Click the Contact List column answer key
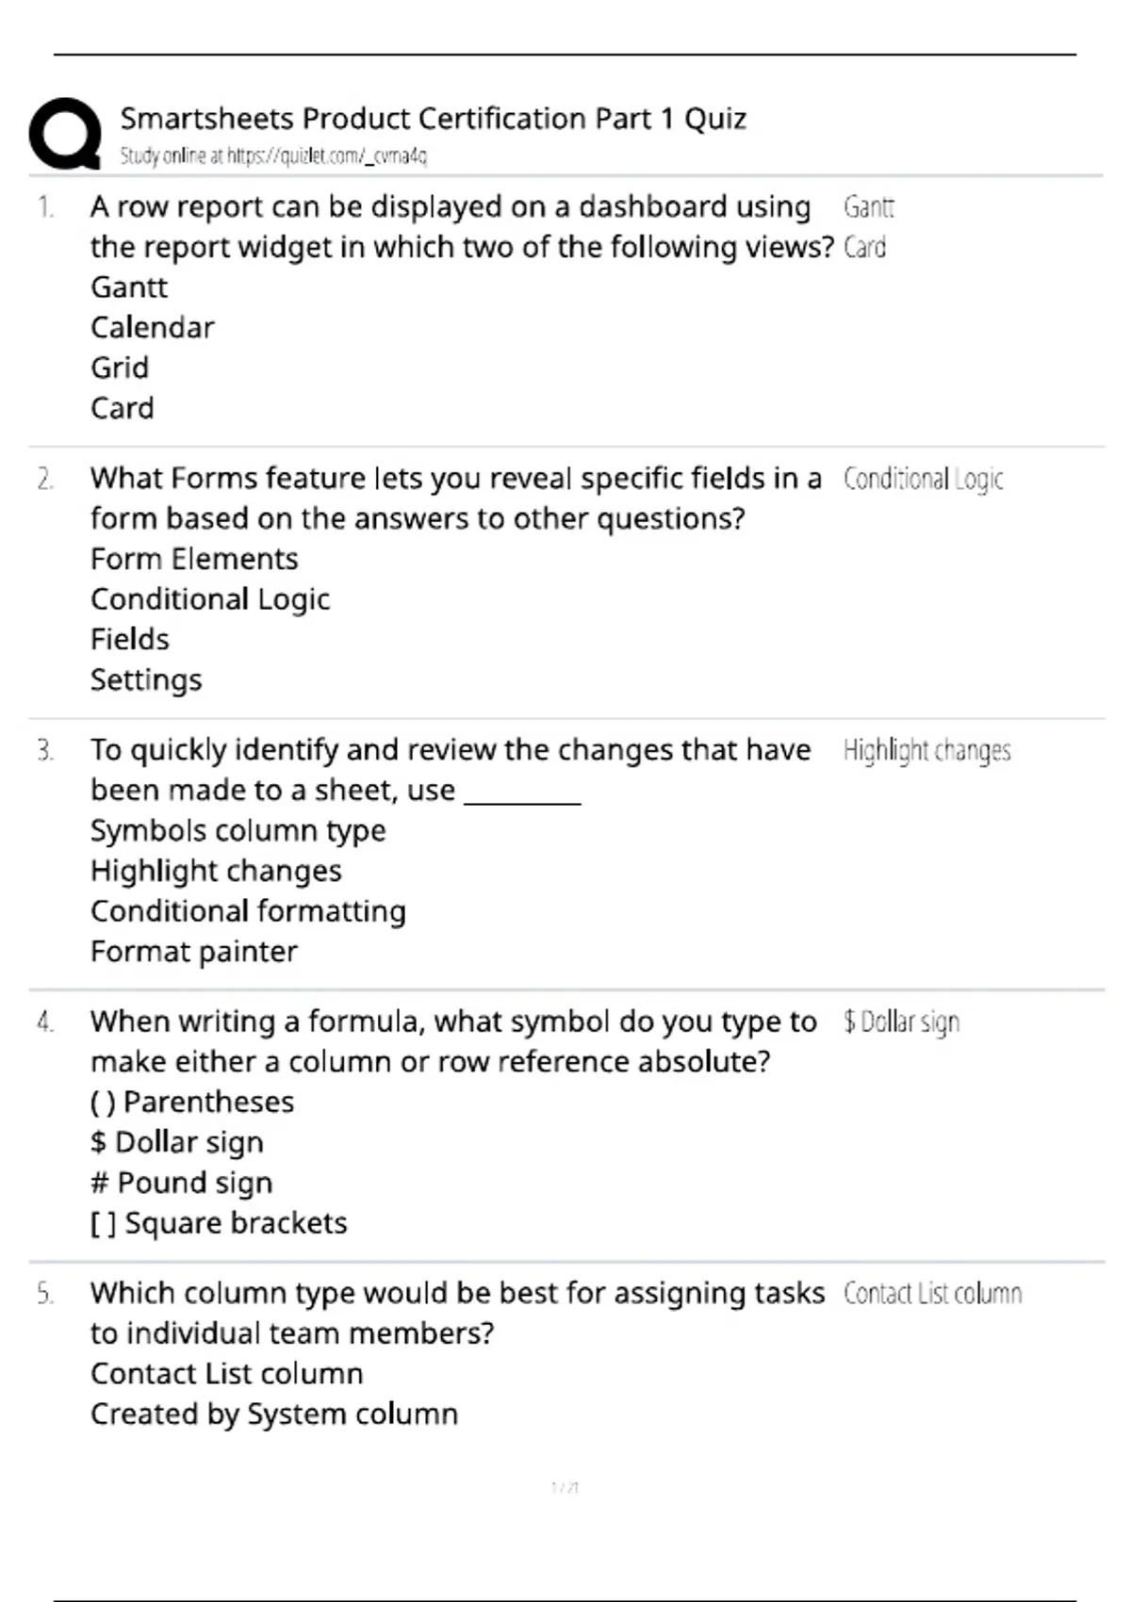Viewport: 1131px width, 1602px height. coord(932,1293)
